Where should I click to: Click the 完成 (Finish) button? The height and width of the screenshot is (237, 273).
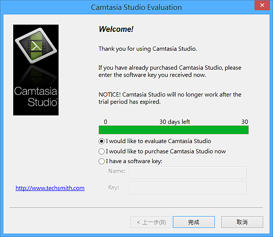pyautogui.click(x=194, y=222)
